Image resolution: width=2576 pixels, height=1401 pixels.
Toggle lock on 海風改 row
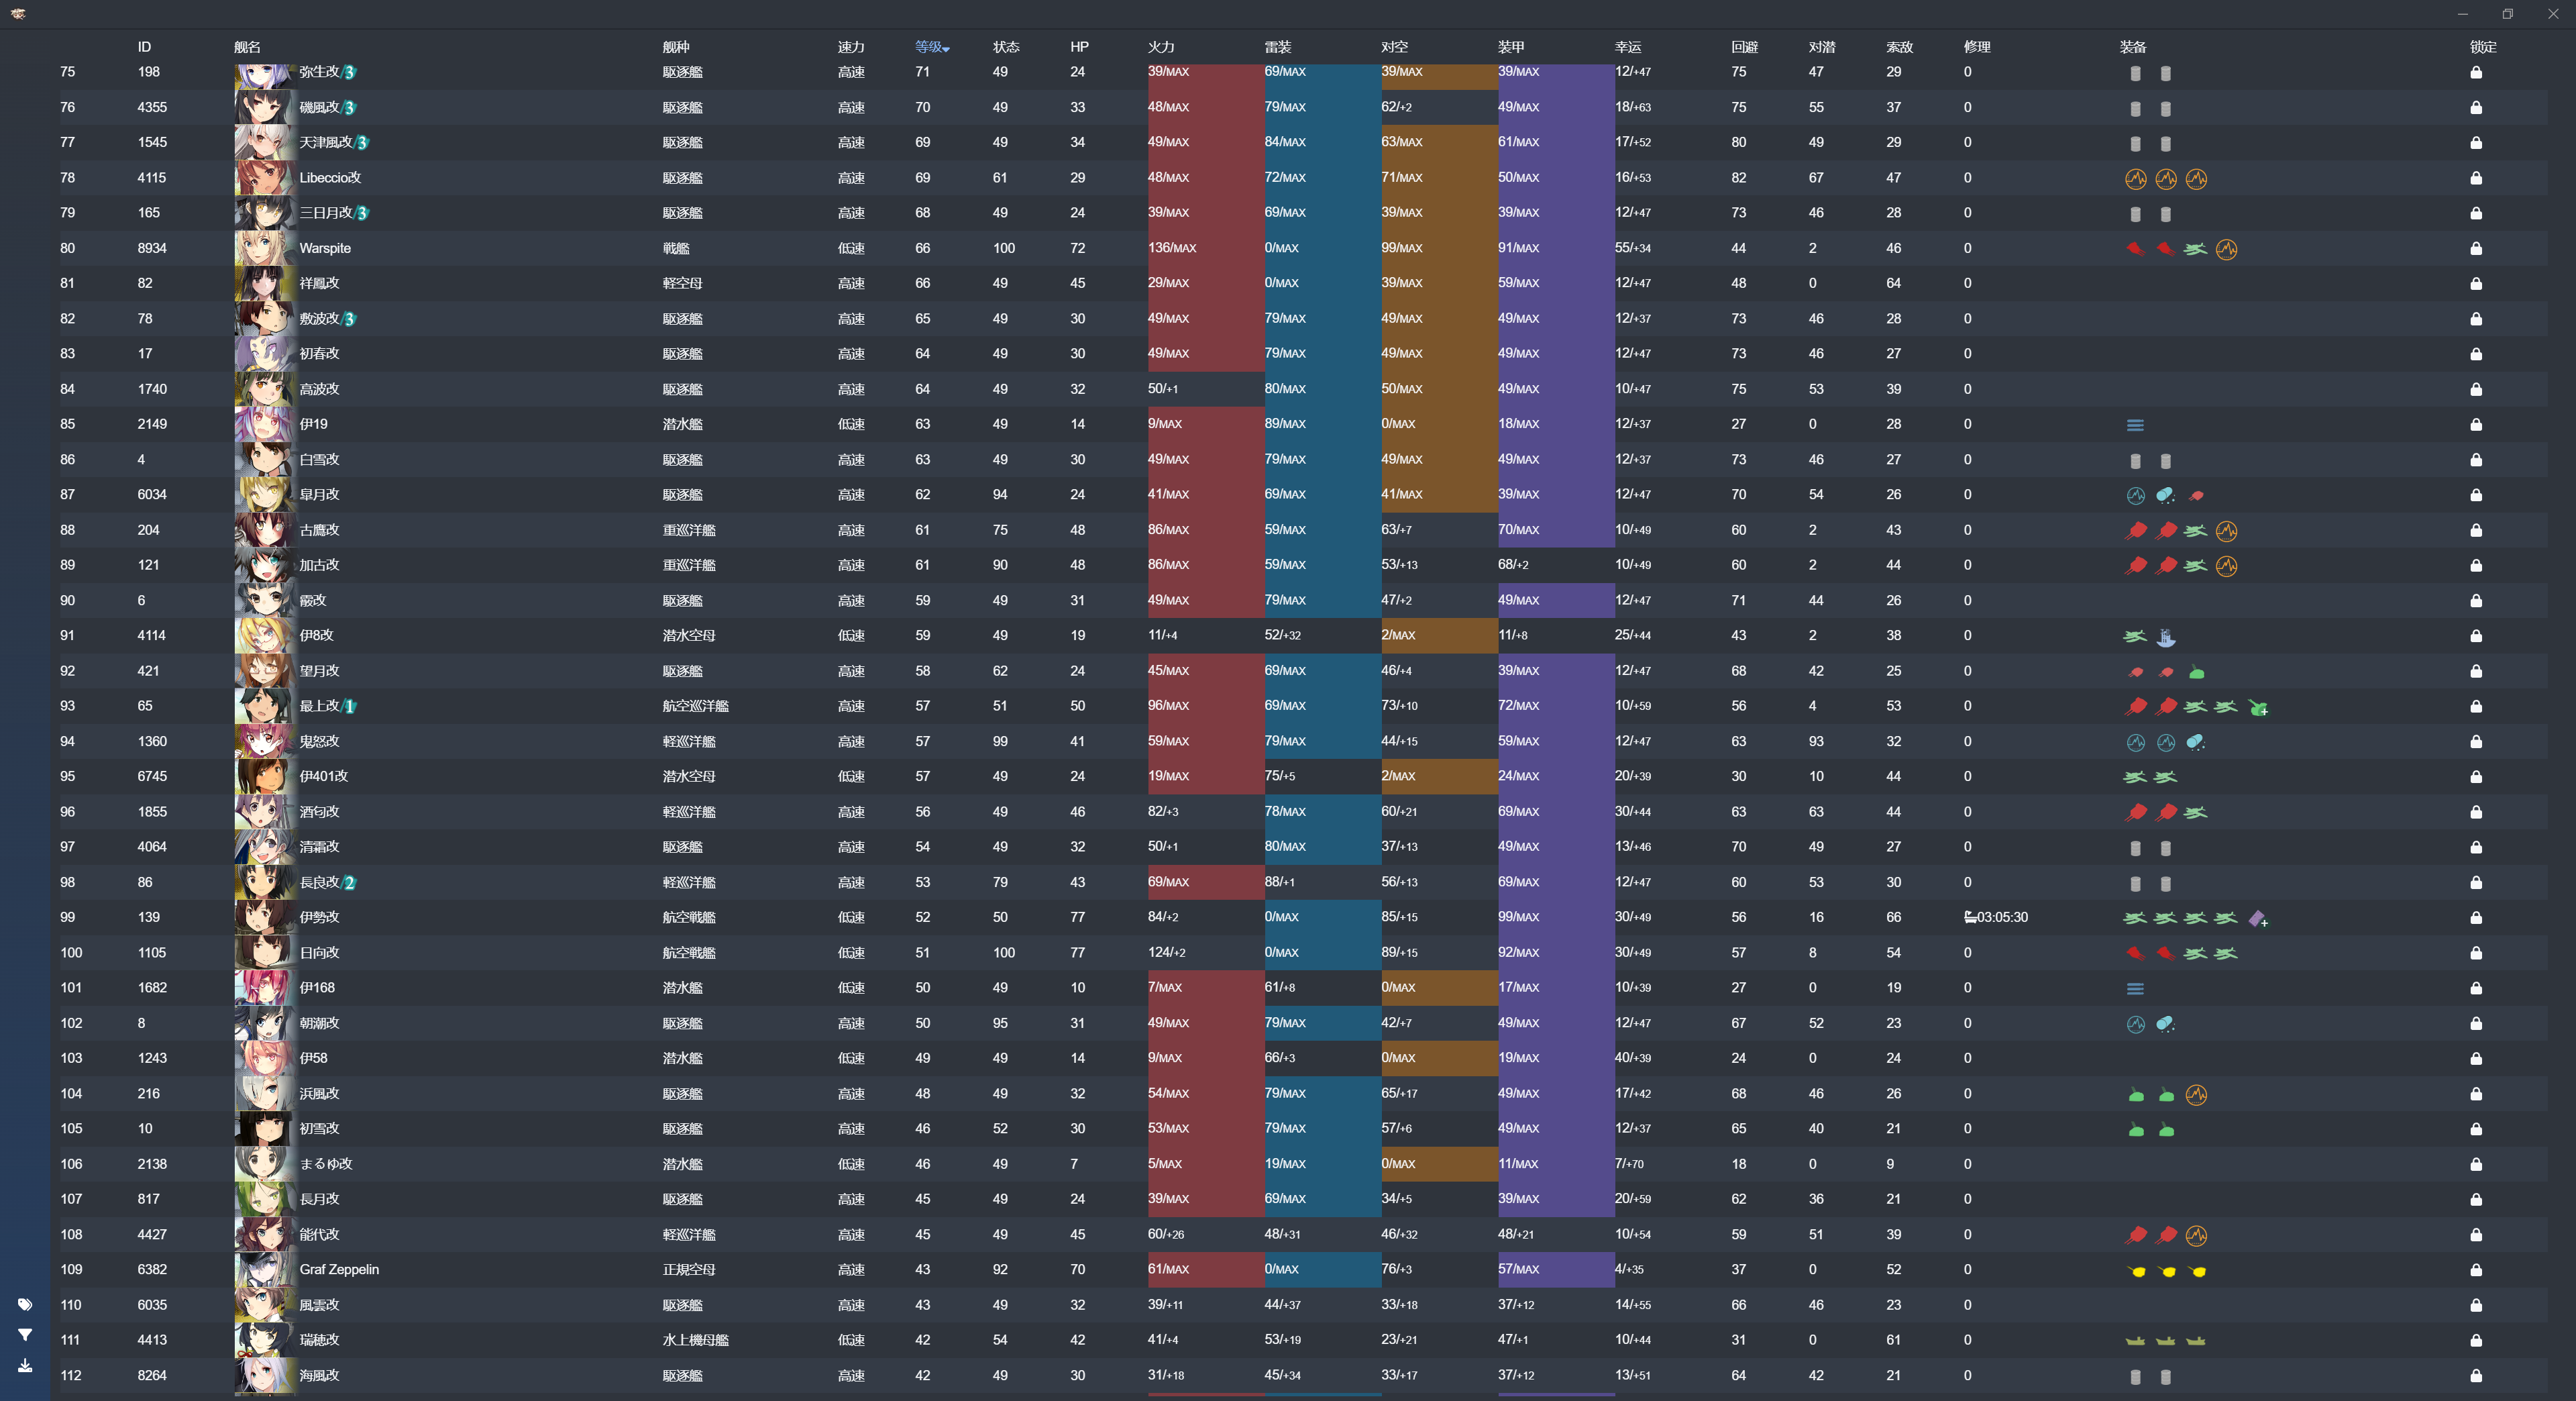pyautogui.click(x=2476, y=1376)
